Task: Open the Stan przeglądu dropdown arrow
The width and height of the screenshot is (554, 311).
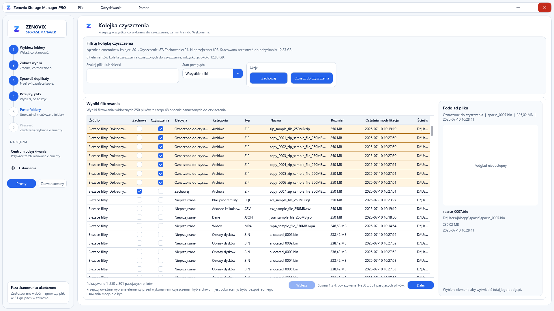Action: pos(238,74)
